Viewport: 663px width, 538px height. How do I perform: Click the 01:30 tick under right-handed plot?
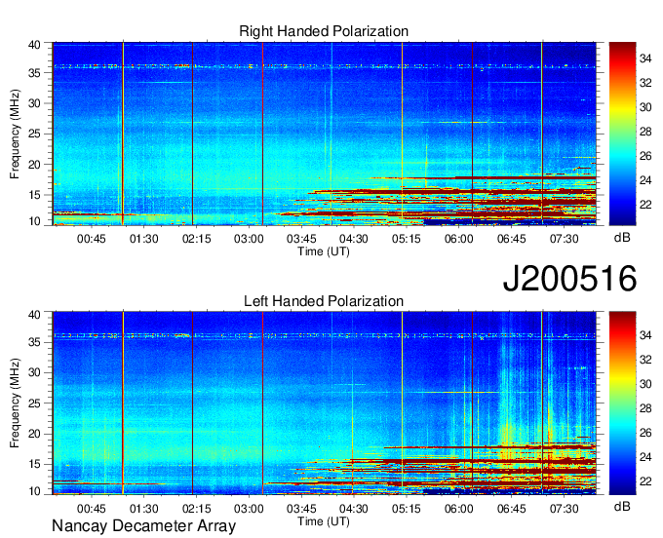(x=143, y=239)
